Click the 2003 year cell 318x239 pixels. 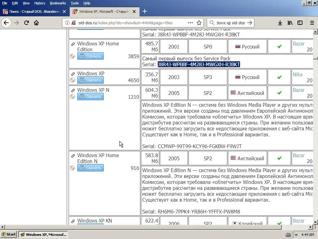(x=174, y=77)
